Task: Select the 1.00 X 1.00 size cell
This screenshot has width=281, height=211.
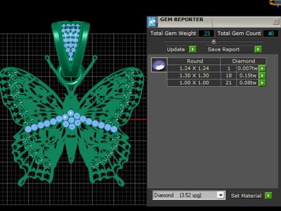Action: point(194,83)
